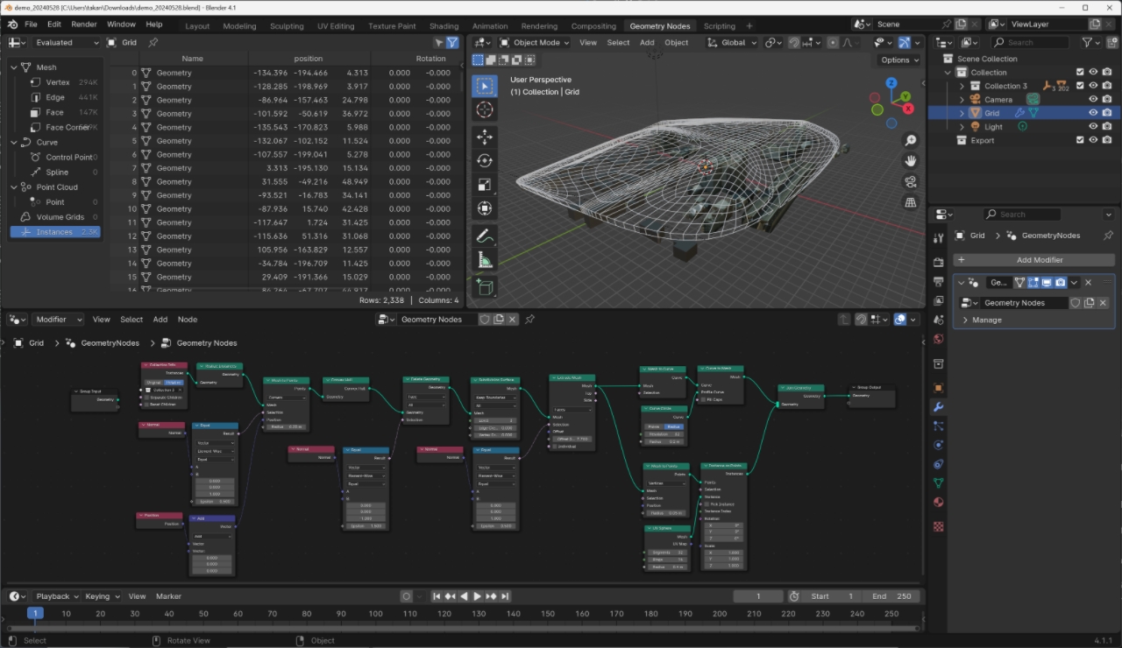Open the Render properties tab

[939, 261]
